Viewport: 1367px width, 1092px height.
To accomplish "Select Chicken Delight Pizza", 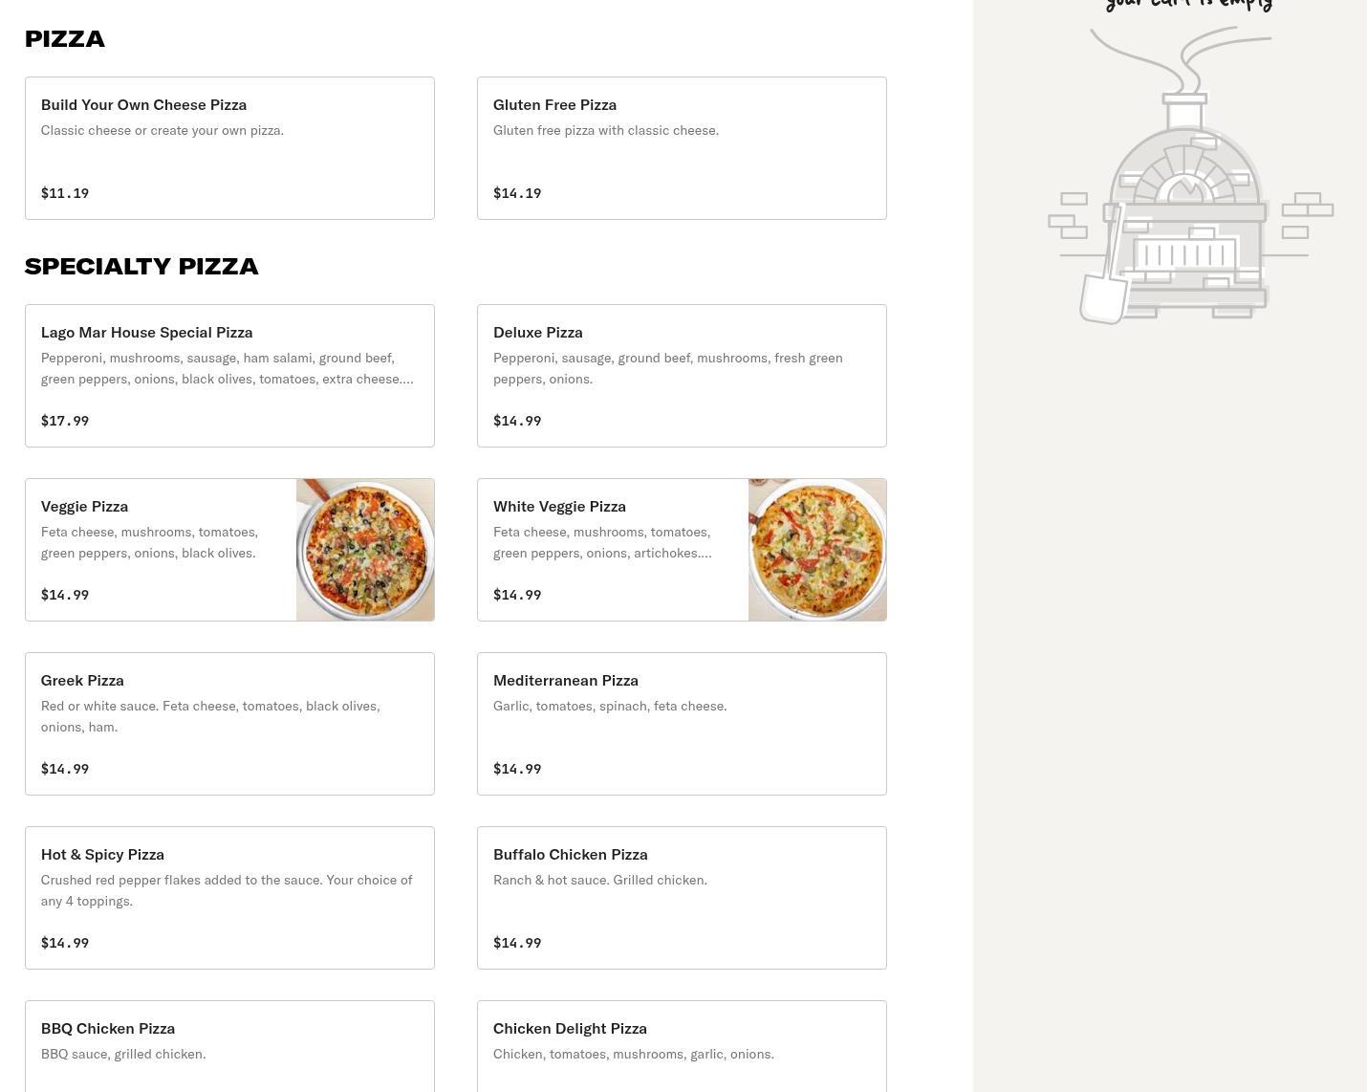I will [x=681, y=1046].
